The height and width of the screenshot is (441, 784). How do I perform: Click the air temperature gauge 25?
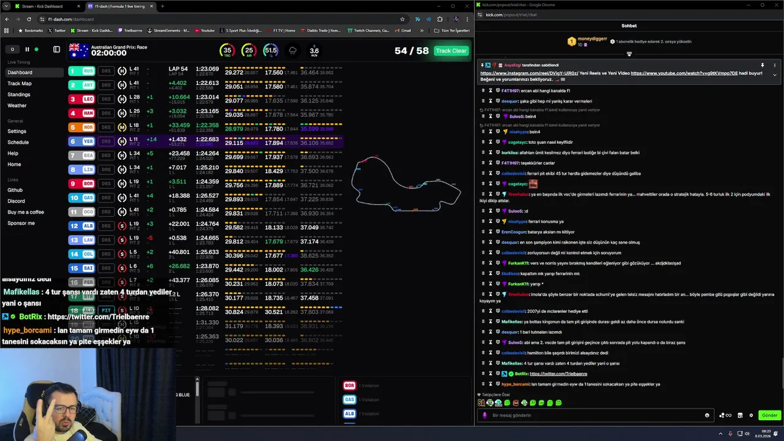[249, 51]
